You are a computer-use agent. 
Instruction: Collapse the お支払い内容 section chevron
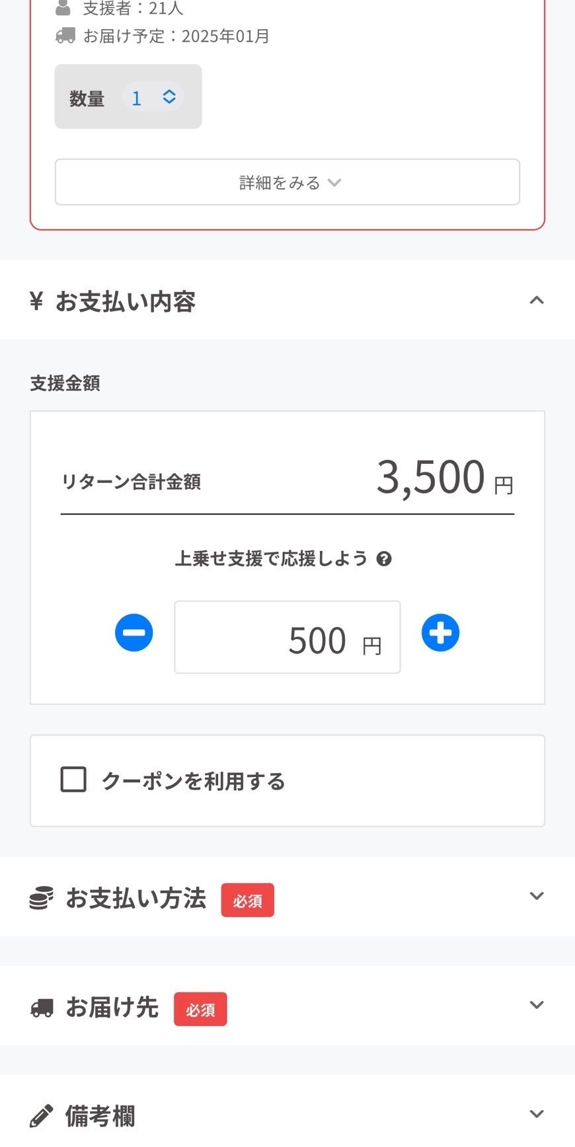click(537, 301)
